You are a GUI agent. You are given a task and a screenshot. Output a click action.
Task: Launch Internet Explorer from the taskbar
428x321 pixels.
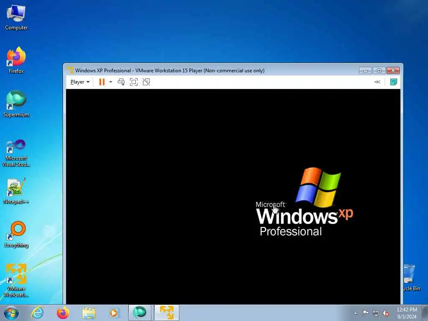(x=37, y=313)
